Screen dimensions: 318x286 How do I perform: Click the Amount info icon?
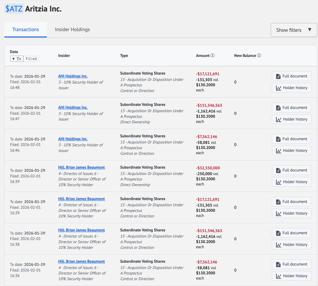pyautogui.click(x=213, y=56)
